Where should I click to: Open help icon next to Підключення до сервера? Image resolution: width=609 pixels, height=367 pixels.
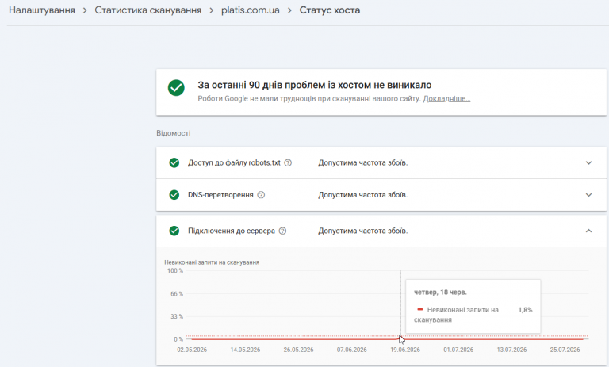pyautogui.click(x=283, y=231)
